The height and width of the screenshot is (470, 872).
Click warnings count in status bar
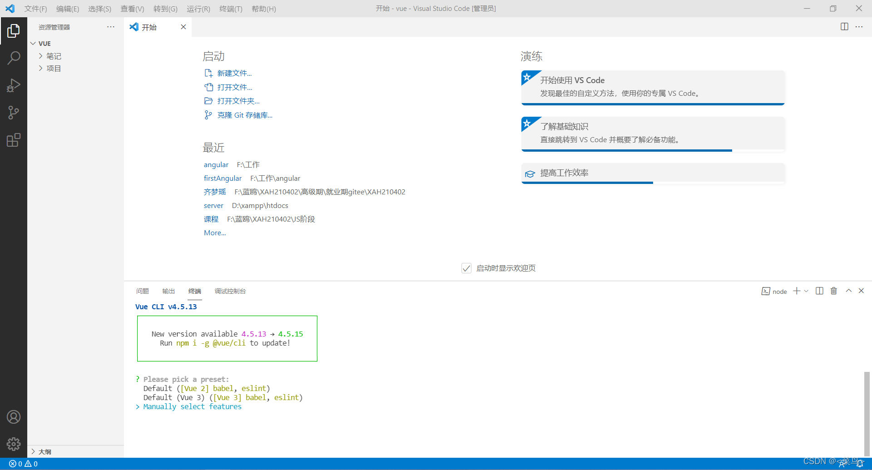(31, 464)
